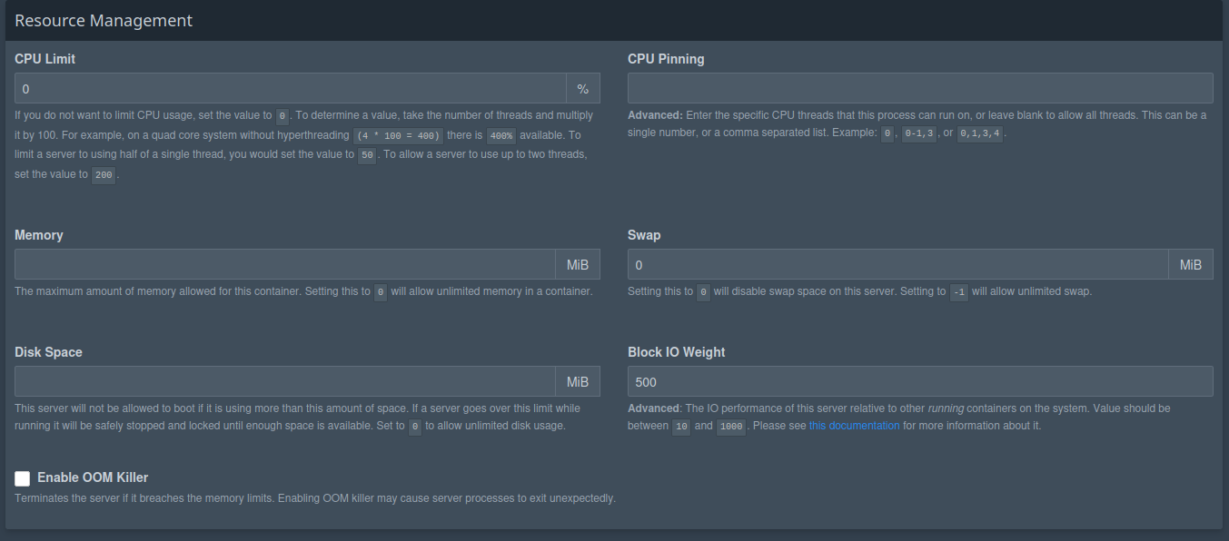
Task: Click the MiB unit beside Swap field
Action: (1190, 265)
